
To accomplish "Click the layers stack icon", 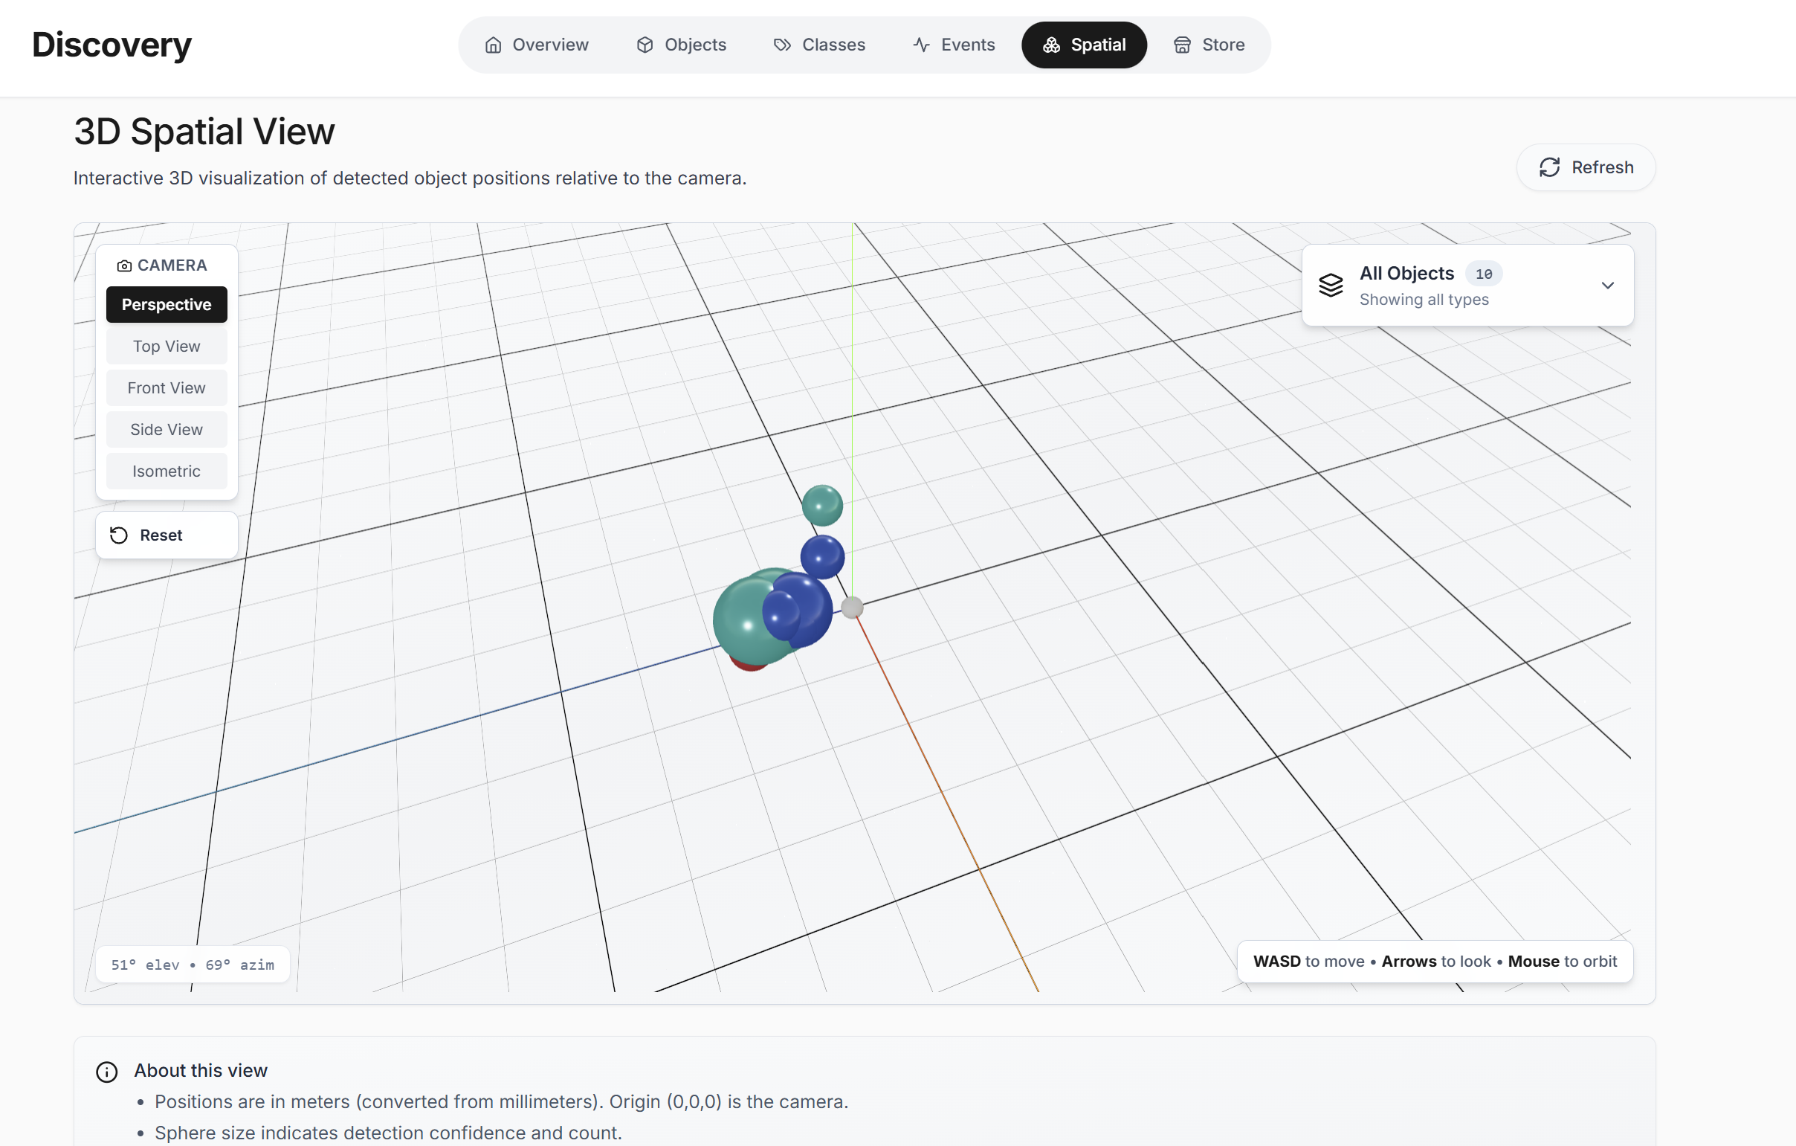I will [1331, 285].
